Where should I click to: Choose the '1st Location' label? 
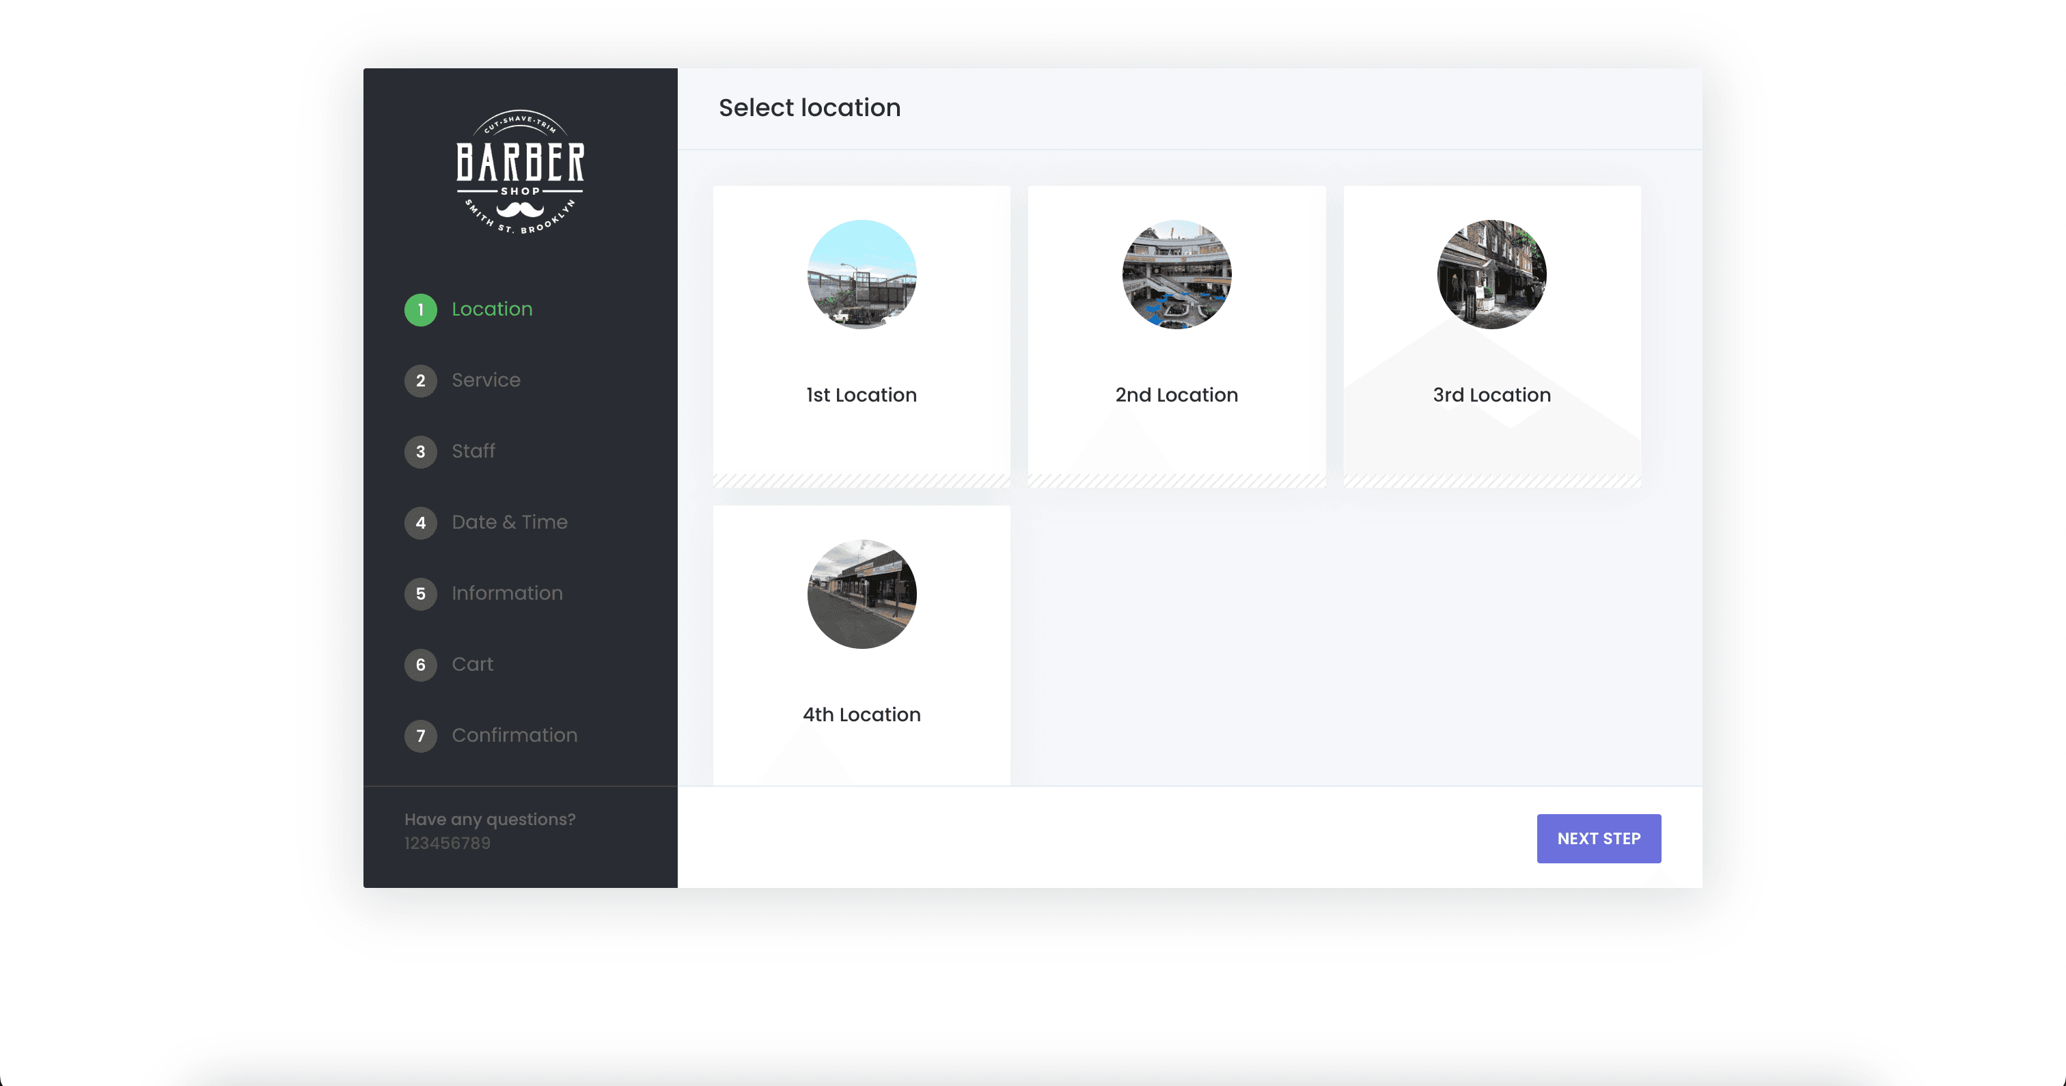click(862, 395)
